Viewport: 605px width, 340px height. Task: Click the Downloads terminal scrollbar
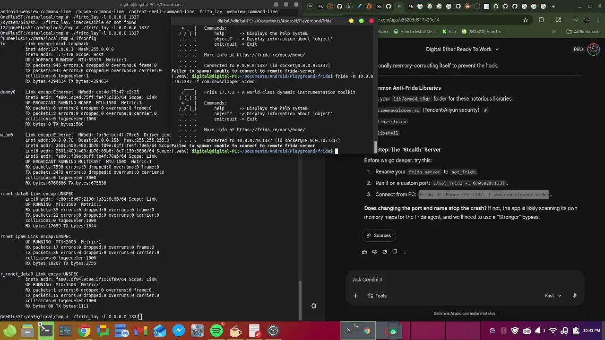(x=300, y=300)
